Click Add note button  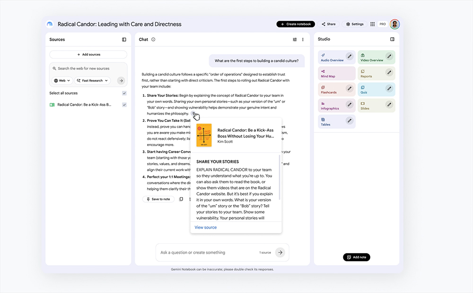357,257
